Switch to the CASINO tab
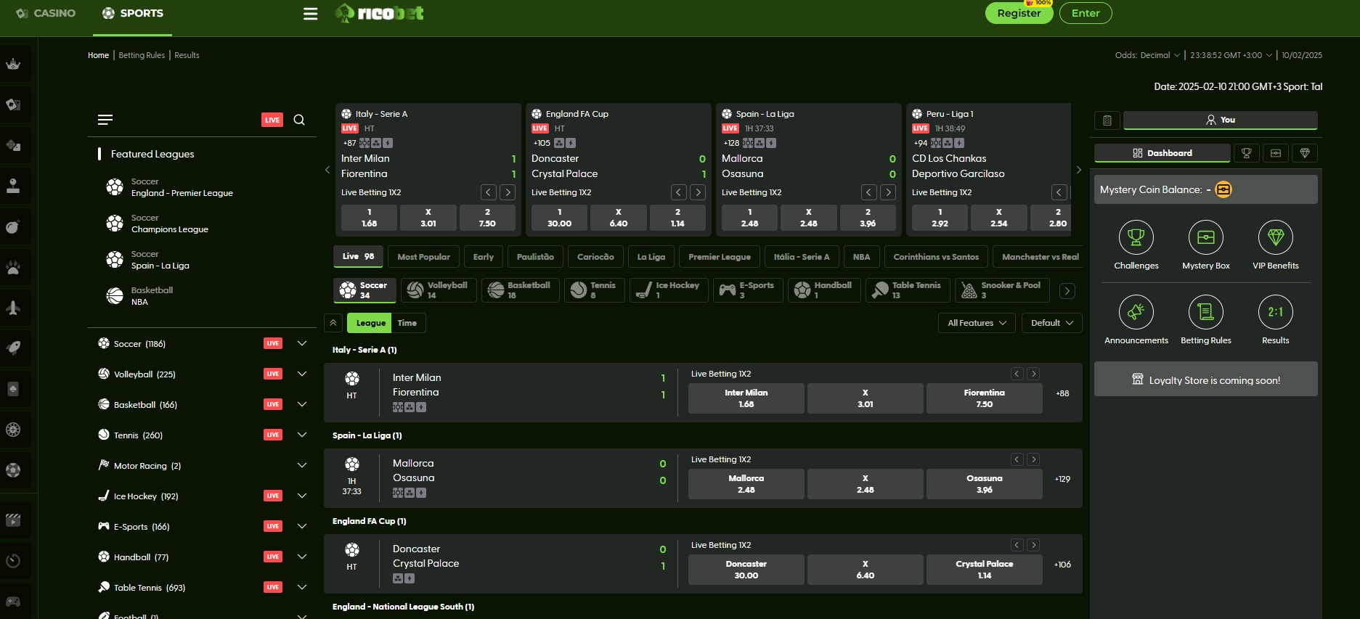This screenshot has height=619, width=1360. 46,13
